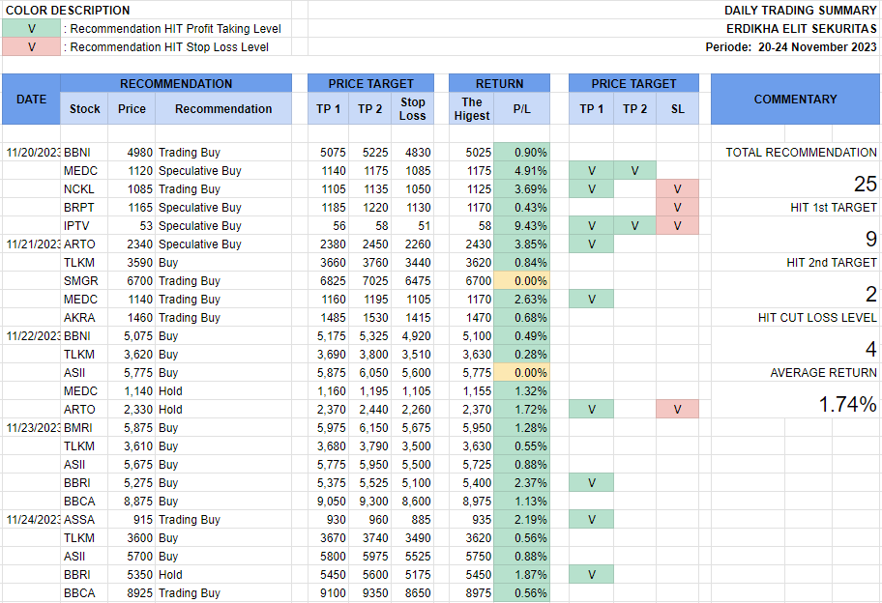The height and width of the screenshot is (603, 882).
Task: Click the 11/20/2023 date cell
Action: [31, 153]
